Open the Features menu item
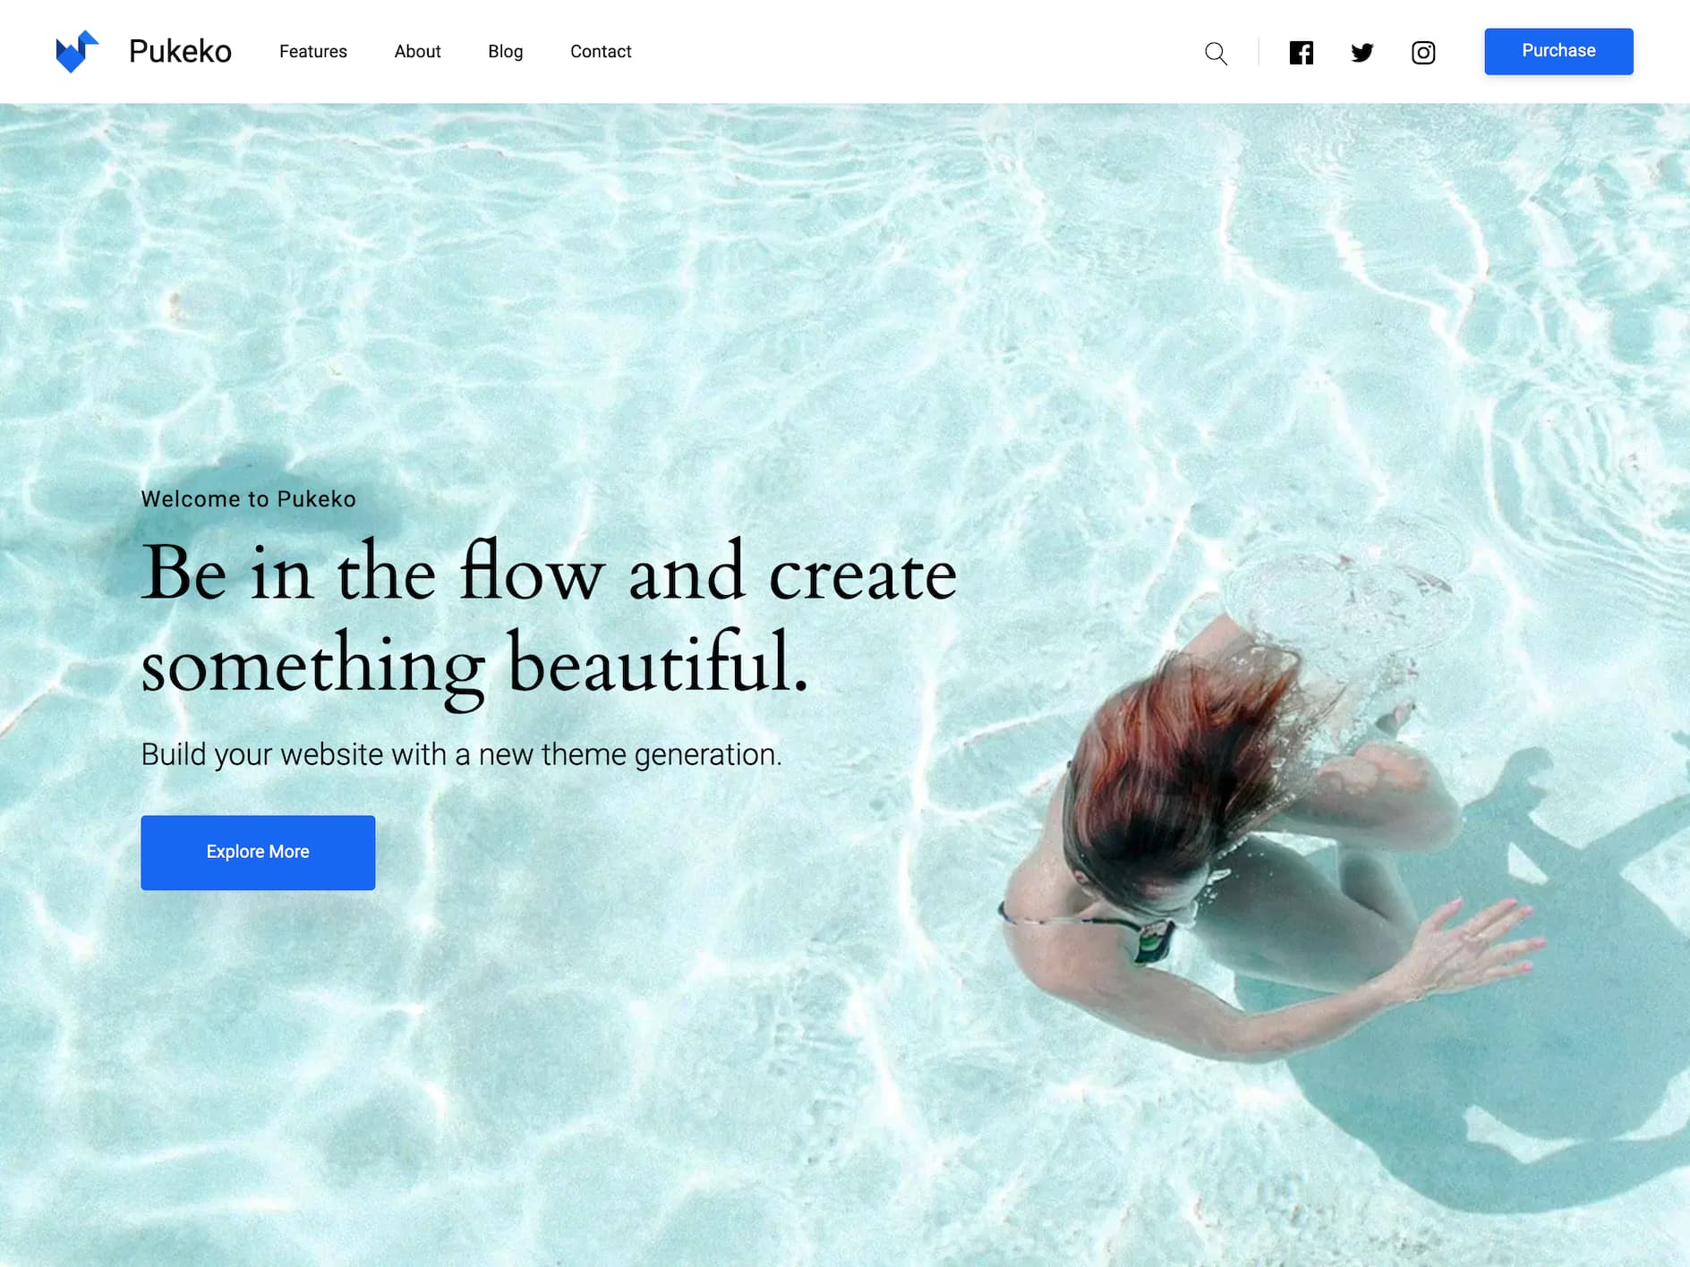Screen dimensions: 1690x1267 point(313,52)
